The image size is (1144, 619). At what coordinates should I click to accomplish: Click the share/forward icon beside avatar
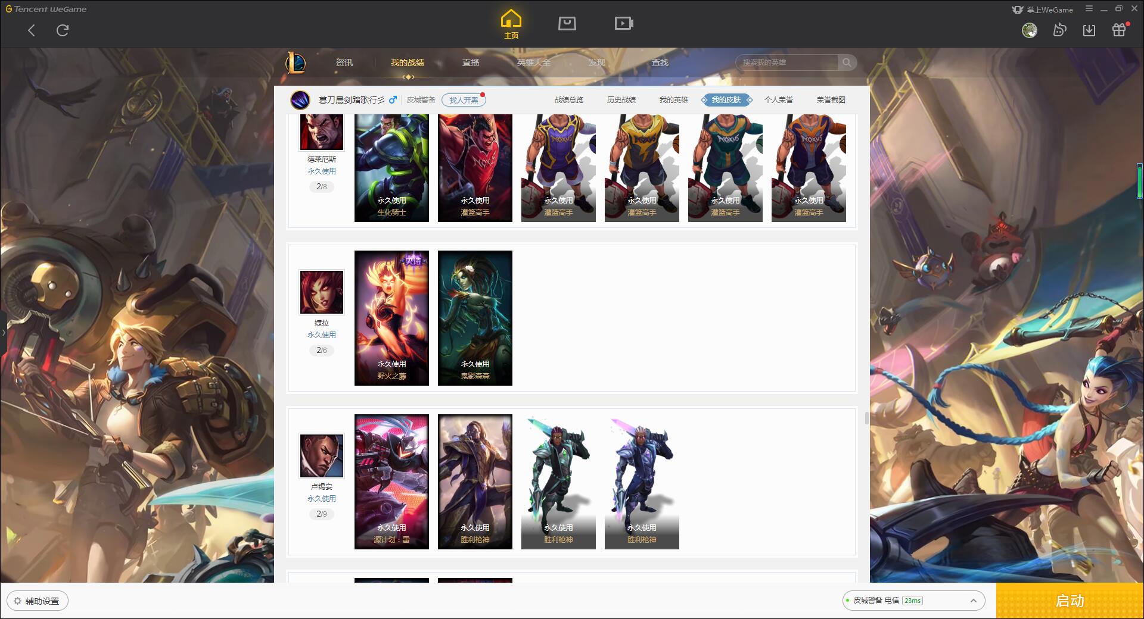click(x=1059, y=30)
